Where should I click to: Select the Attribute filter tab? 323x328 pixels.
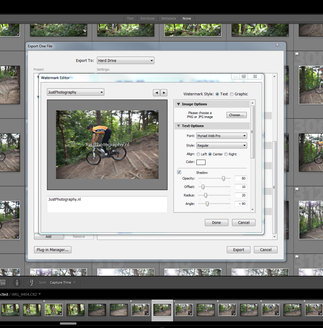pos(147,18)
